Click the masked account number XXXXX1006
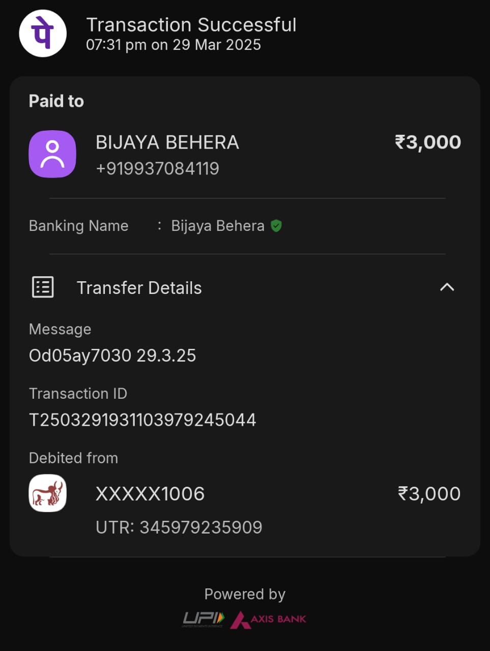The height and width of the screenshot is (651, 490). [x=150, y=494]
